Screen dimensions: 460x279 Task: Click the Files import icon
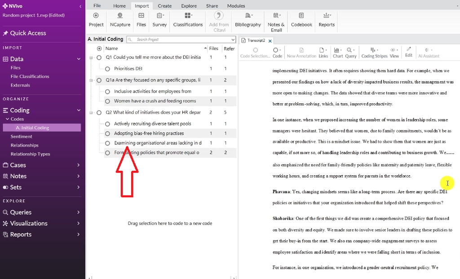(141, 16)
